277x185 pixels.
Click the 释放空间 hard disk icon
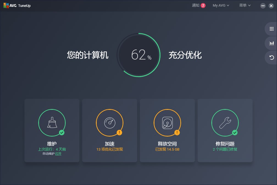(x=167, y=123)
